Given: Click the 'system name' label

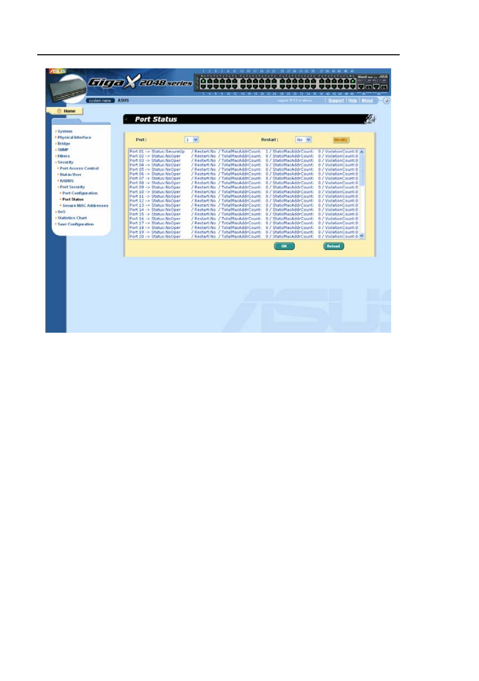Looking at the screenshot, I should pyautogui.click(x=100, y=101).
